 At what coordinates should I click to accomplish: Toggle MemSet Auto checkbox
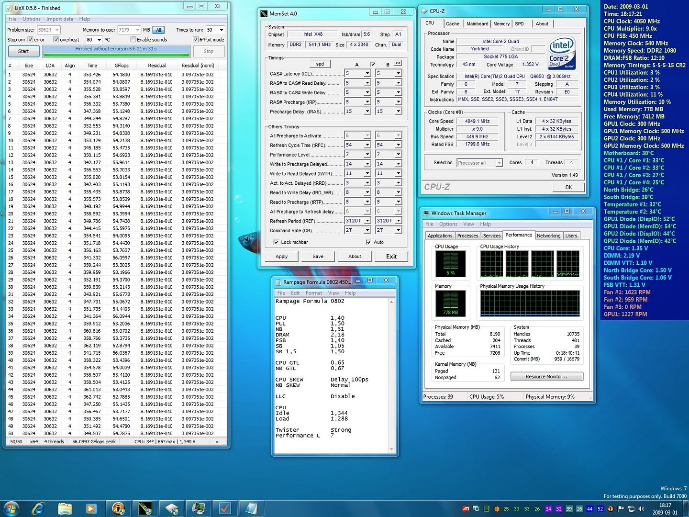368,242
